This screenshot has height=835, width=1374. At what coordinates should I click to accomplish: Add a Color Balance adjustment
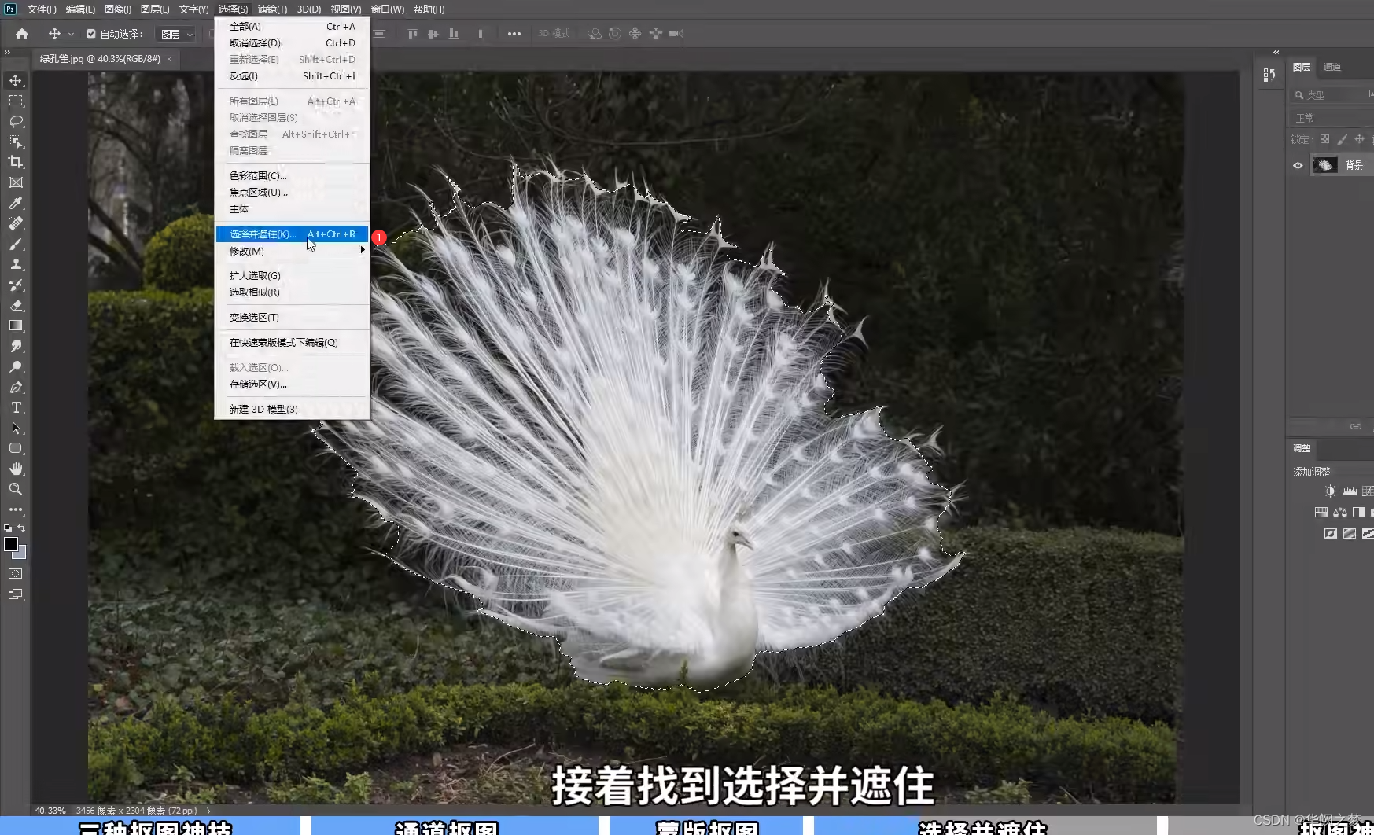pos(1340,513)
